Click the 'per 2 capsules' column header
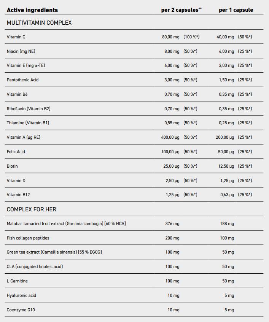 coord(180,10)
